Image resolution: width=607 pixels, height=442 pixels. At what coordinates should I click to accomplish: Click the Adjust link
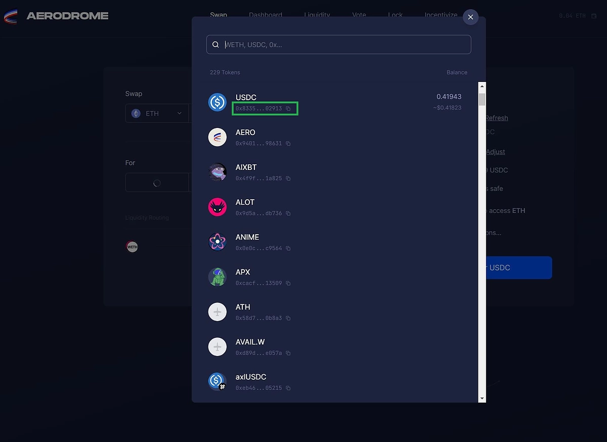pyautogui.click(x=497, y=152)
